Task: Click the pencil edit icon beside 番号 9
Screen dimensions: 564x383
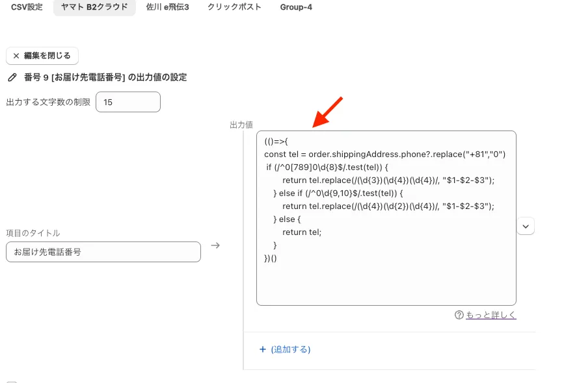Action: tap(12, 78)
